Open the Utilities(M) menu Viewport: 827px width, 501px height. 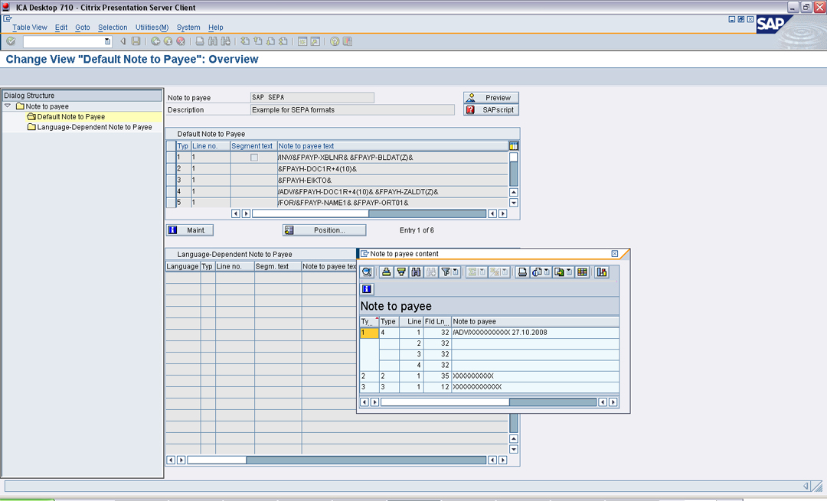[152, 28]
